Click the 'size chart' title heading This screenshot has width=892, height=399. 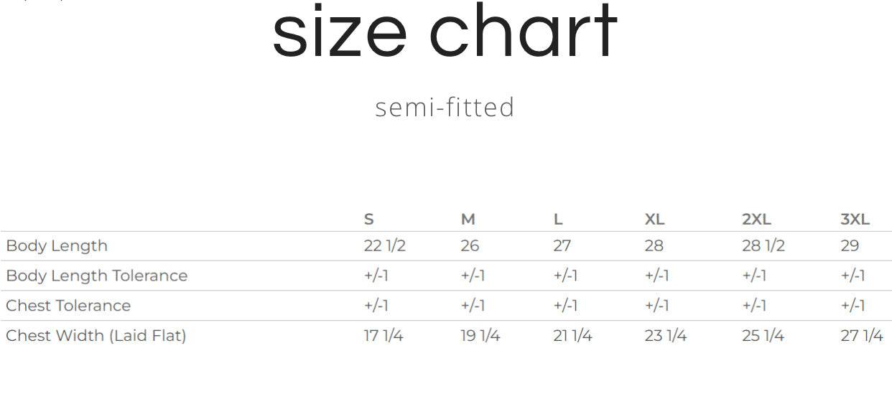(445, 32)
